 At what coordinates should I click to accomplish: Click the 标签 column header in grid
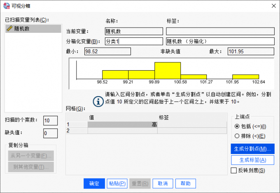pyautogui.click(x=164, y=117)
